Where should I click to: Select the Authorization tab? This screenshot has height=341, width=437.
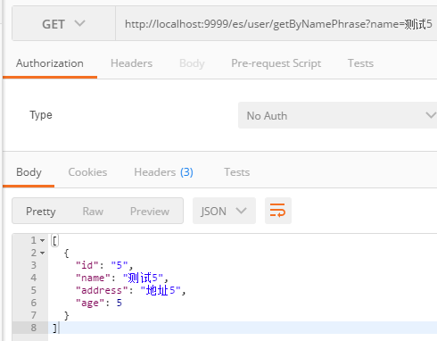pyautogui.click(x=50, y=63)
